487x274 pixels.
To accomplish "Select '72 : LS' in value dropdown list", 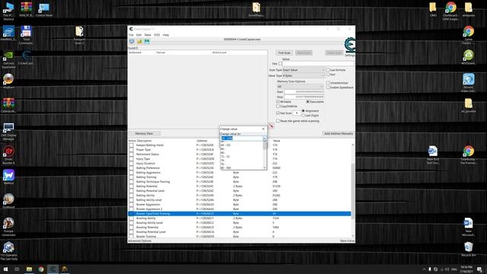I will (x=242, y=157).
